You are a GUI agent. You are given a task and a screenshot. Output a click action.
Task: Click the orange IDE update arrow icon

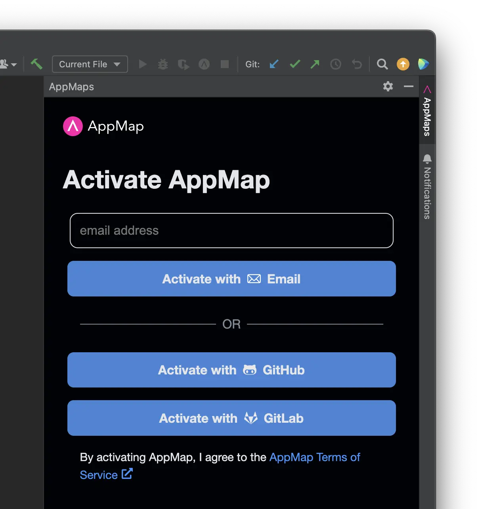(403, 64)
